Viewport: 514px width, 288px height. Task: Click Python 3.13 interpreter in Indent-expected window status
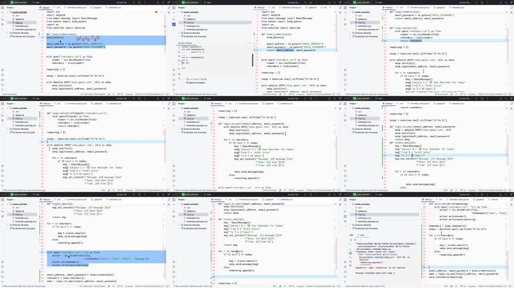[x=149, y=94]
